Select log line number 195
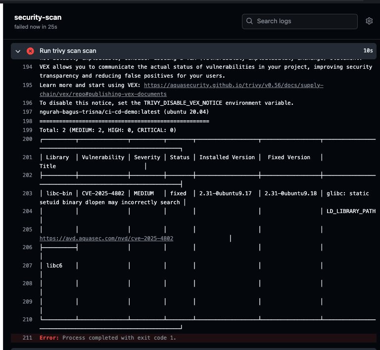 (27, 86)
